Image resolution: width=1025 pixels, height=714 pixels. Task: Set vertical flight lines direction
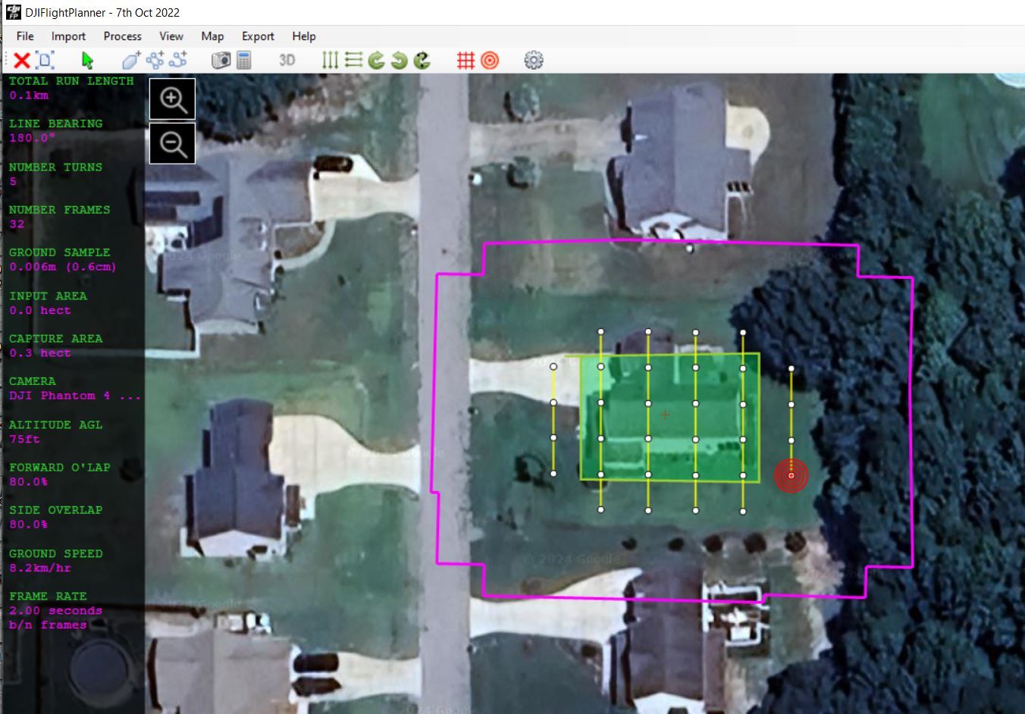click(330, 61)
